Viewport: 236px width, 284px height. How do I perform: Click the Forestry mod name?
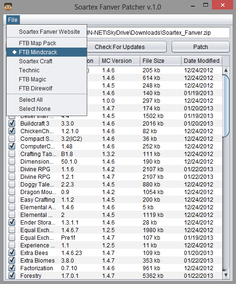coord(31,275)
